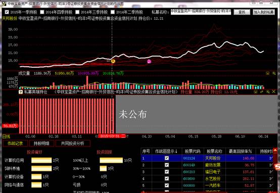Click the zoom magnifier icon in holdings panel header

[268, 91]
